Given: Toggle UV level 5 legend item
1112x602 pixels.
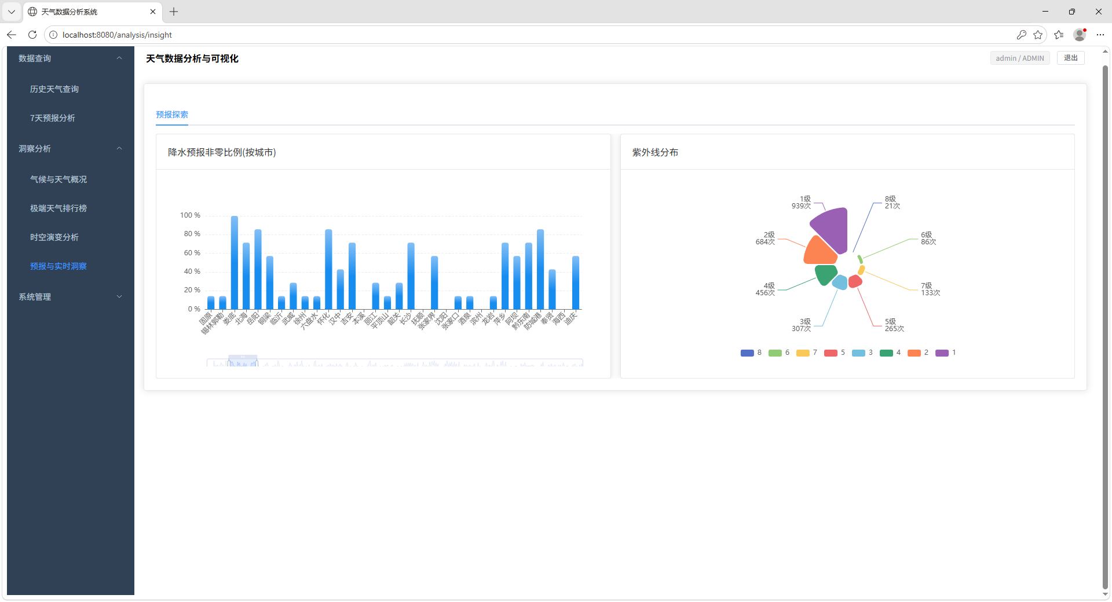Looking at the screenshot, I should pyautogui.click(x=834, y=353).
